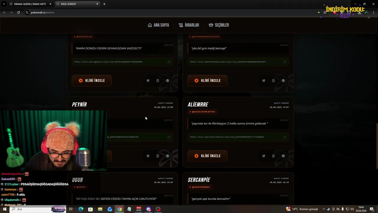Open external link icon for vaultcreative clip URL
The height and width of the screenshot is (213, 378).
tap(285, 137)
